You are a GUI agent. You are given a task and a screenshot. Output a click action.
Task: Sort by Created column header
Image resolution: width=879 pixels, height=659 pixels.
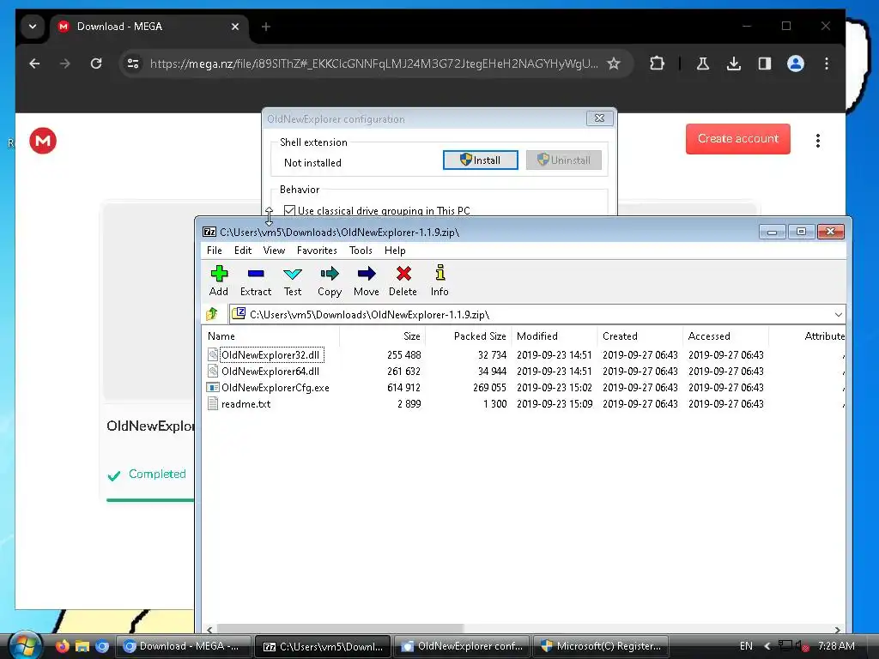coord(640,336)
